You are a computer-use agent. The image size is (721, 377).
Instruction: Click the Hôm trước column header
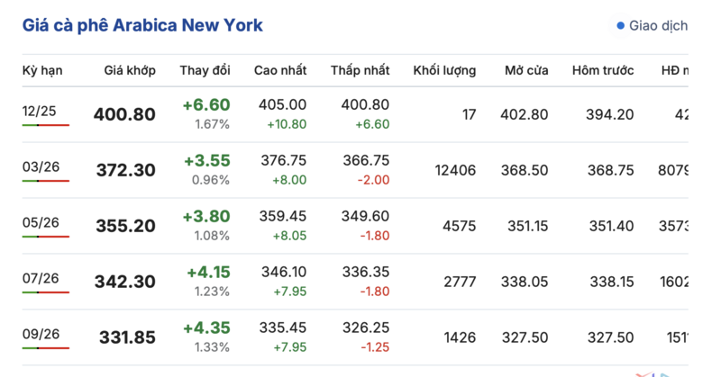pyautogui.click(x=602, y=70)
